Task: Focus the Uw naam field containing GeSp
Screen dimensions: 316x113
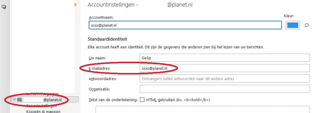Action: point(225,58)
